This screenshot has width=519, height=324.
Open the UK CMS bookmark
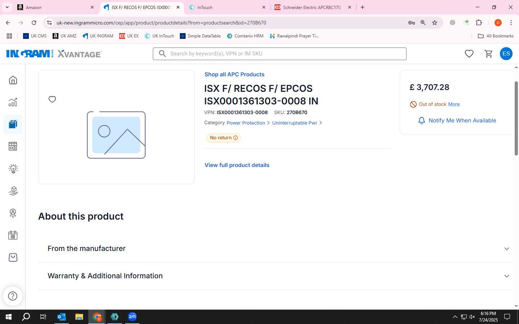35,36
